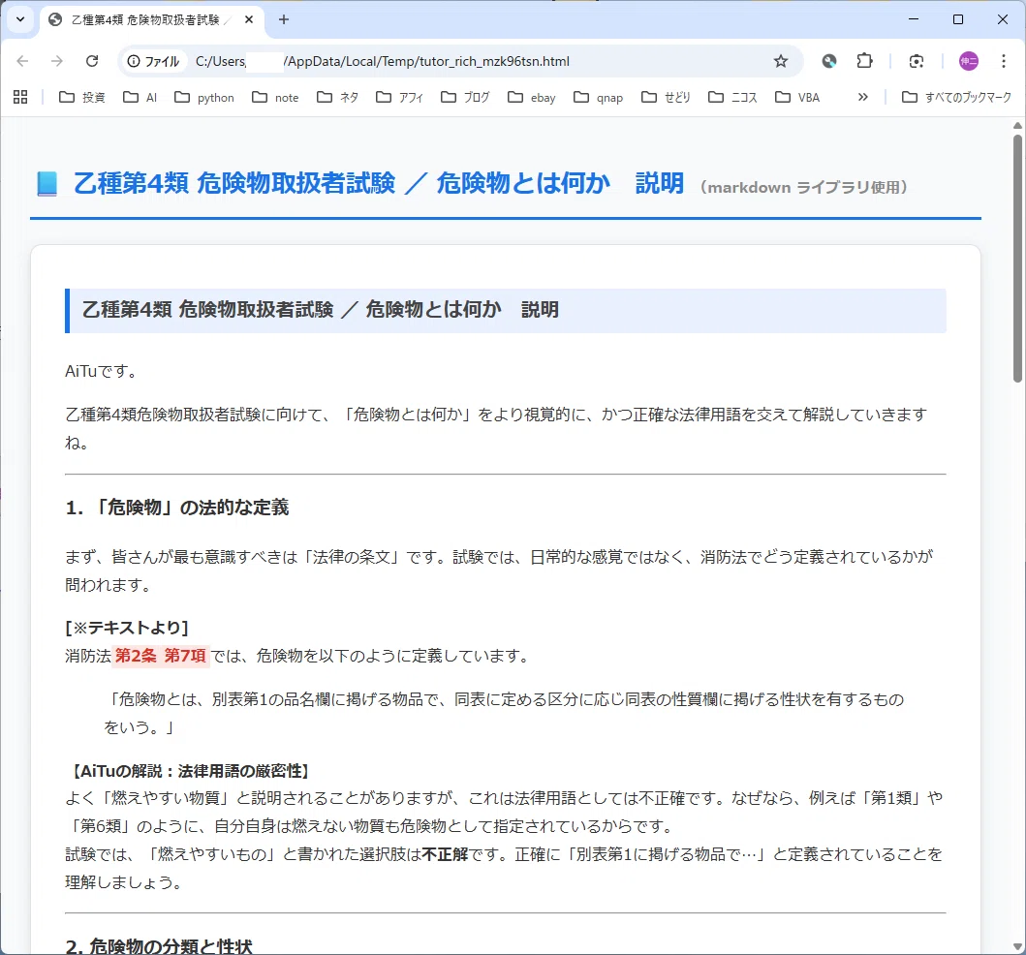Screen dimensions: 1026x955
Task: Select the 乙種第4類 危険物取扱者試験 tab
Action: click(x=144, y=20)
